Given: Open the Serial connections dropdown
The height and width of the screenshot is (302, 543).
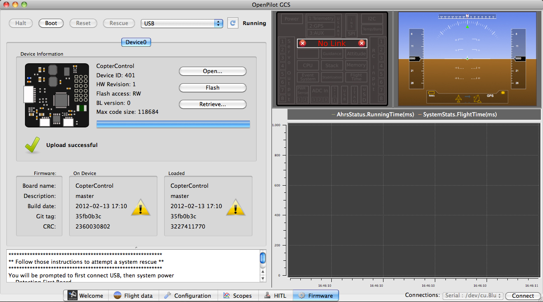Looking at the screenshot, I should [473, 296].
